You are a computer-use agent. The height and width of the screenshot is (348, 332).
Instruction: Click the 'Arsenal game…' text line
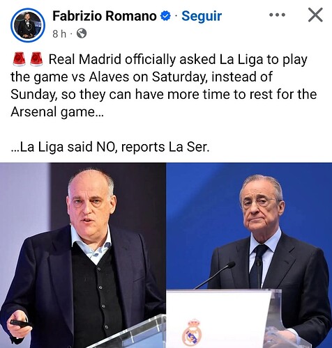(57, 112)
